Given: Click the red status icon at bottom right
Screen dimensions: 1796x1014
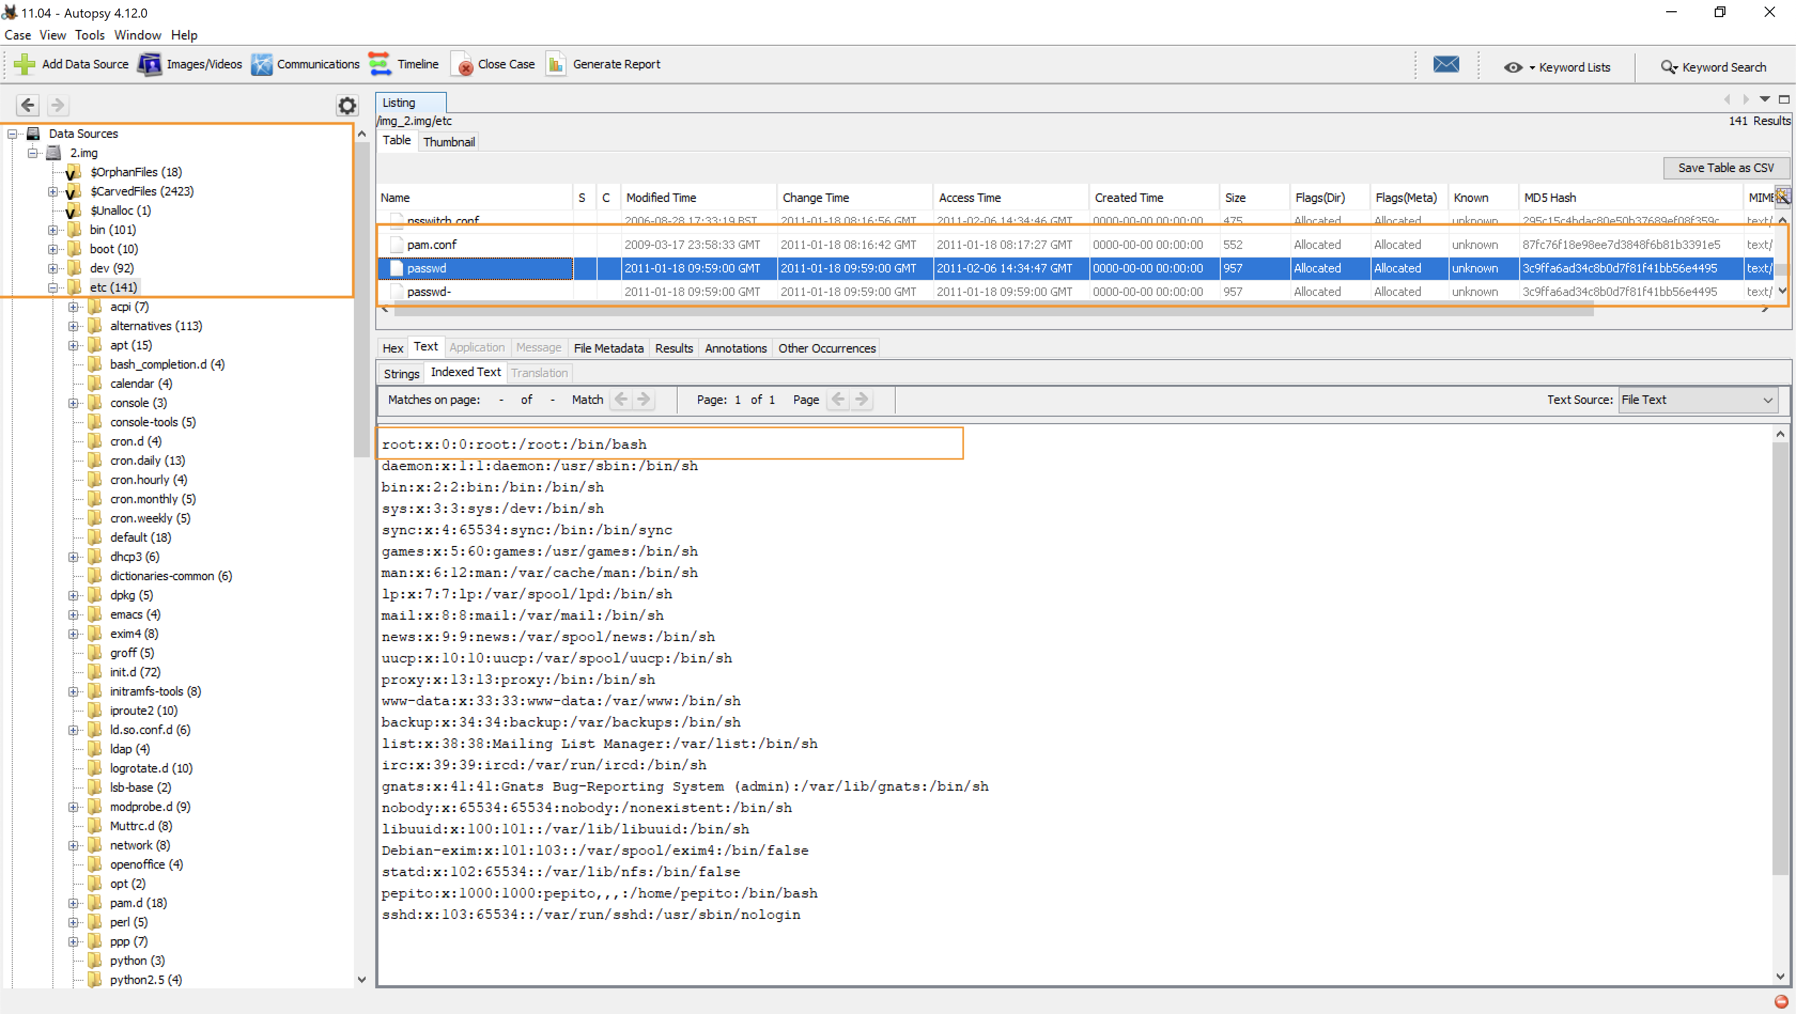Looking at the screenshot, I should tap(1780, 1002).
